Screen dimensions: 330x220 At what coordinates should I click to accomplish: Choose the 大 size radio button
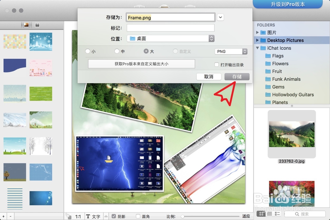click(x=146, y=51)
